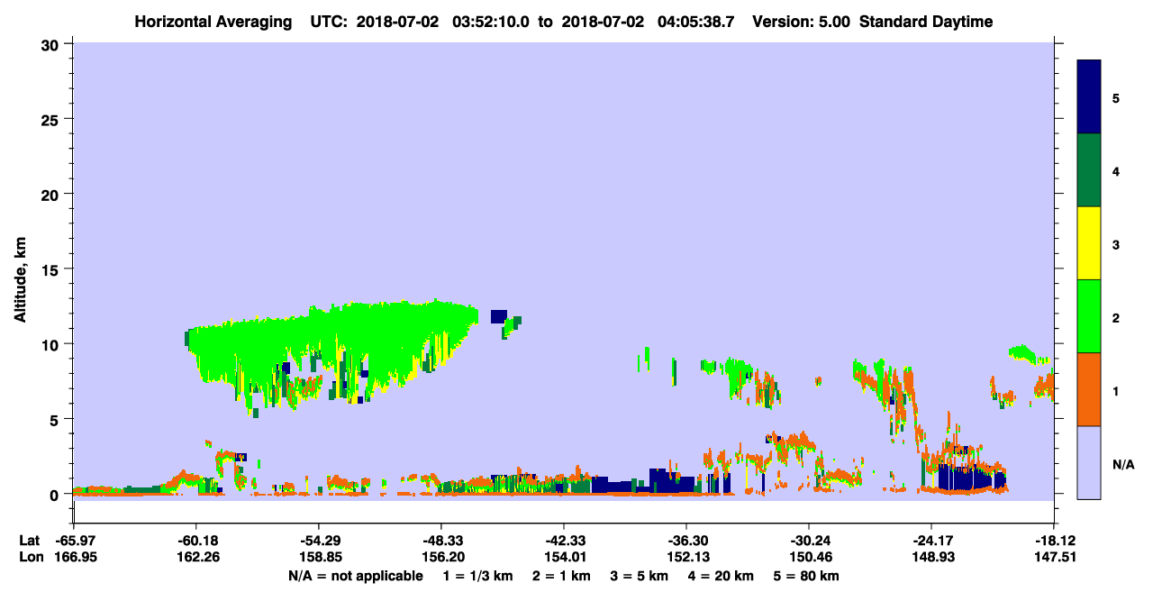
Task: Click the altitude tick label 15
Action: pos(52,269)
